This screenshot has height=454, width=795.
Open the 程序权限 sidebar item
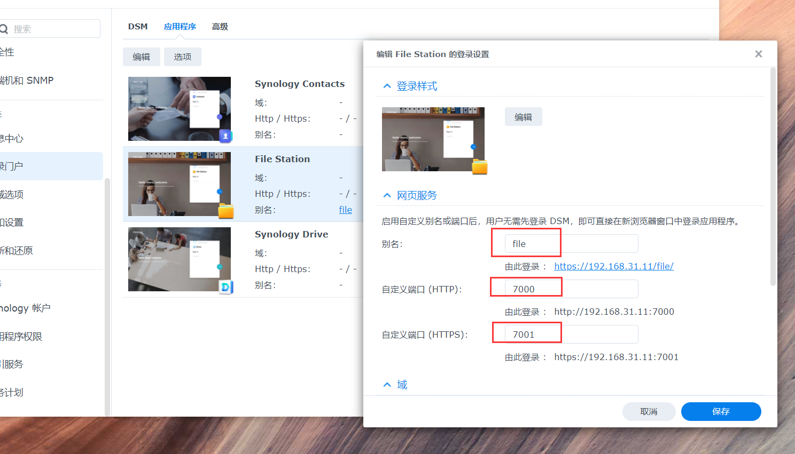click(x=51, y=337)
